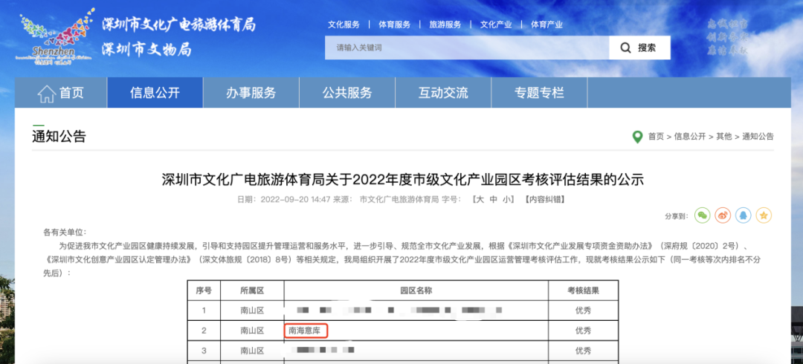
Task: Set font size to 大
Action: point(480,199)
